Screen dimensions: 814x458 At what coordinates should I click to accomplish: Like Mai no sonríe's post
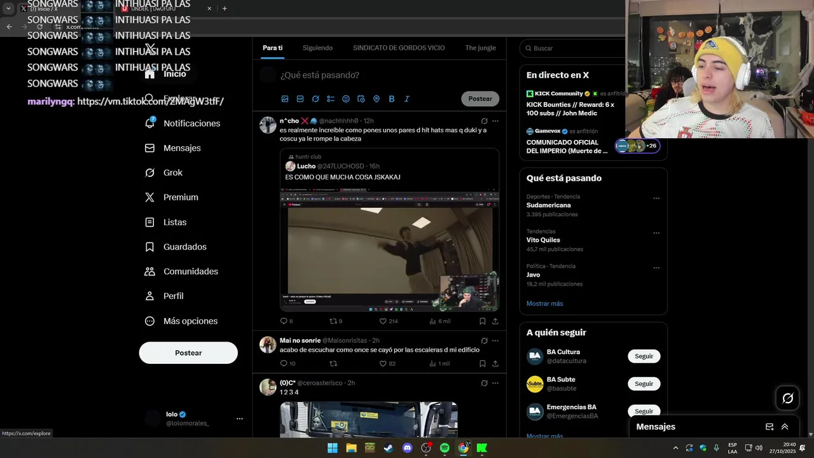(x=387, y=364)
